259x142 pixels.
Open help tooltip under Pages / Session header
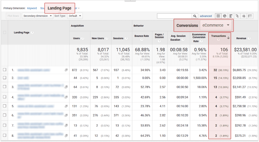click(x=159, y=41)
